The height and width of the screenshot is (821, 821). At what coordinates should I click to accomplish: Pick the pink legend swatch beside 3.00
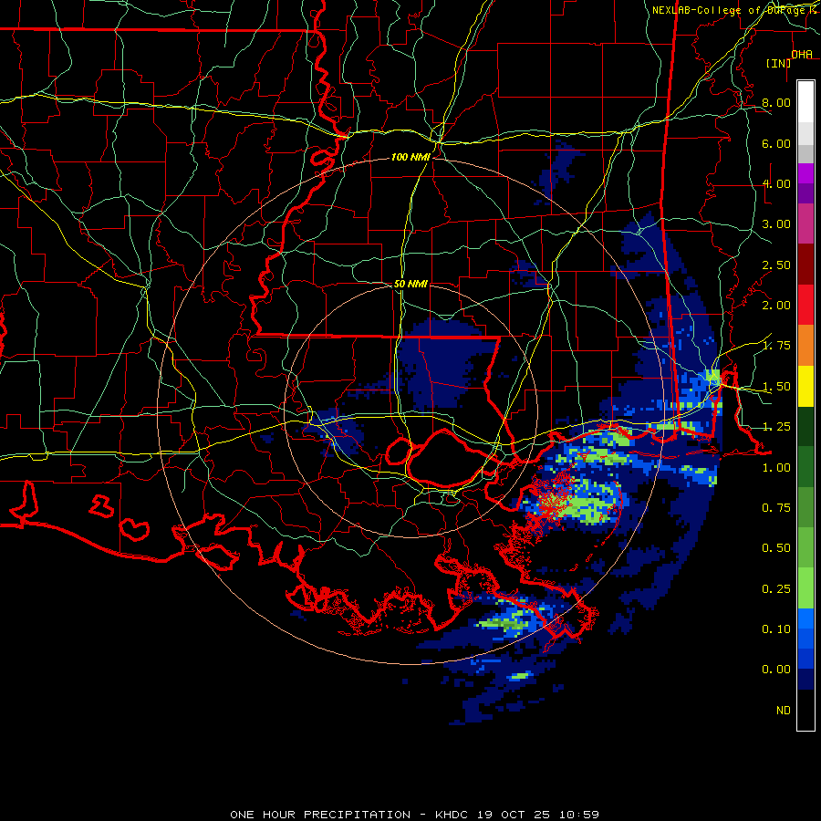click(x=805, y=224)
